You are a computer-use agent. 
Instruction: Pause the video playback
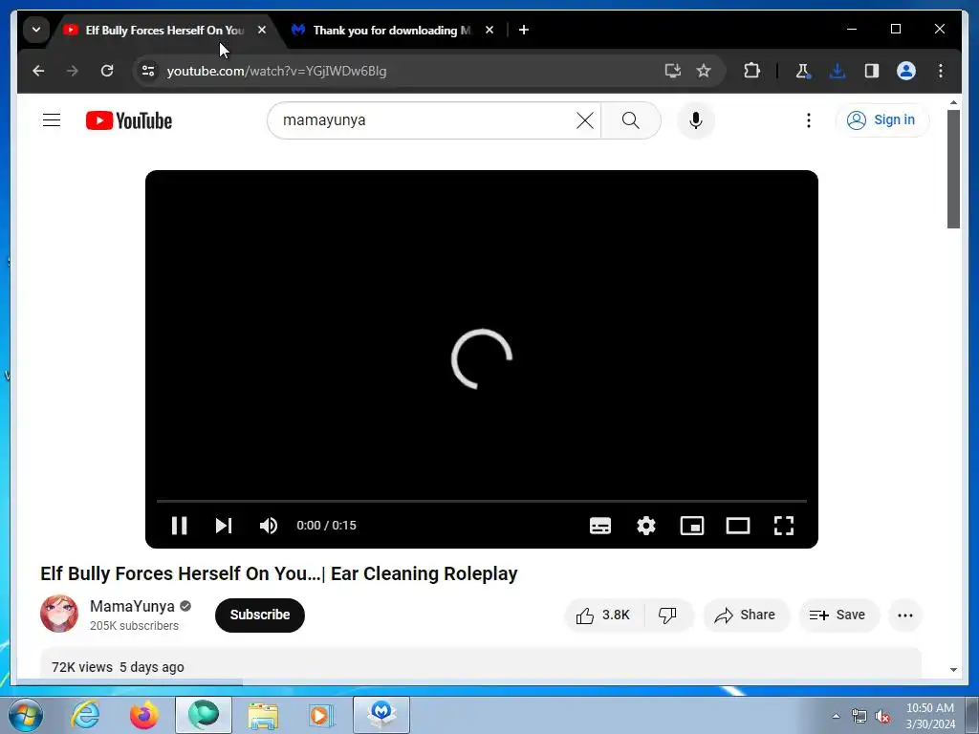179,526
